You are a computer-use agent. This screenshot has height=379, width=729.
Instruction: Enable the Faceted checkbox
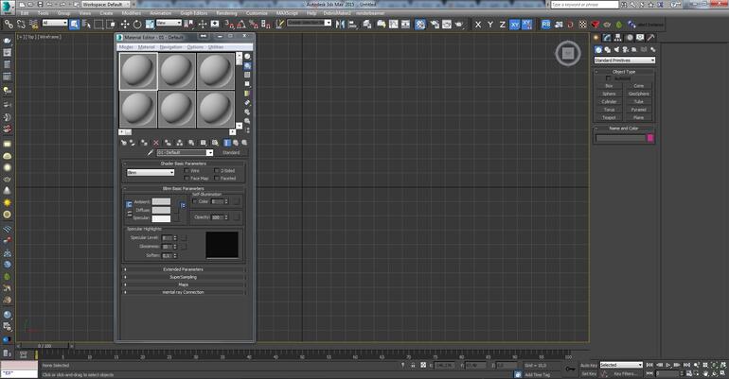click(x=217, y=178)
